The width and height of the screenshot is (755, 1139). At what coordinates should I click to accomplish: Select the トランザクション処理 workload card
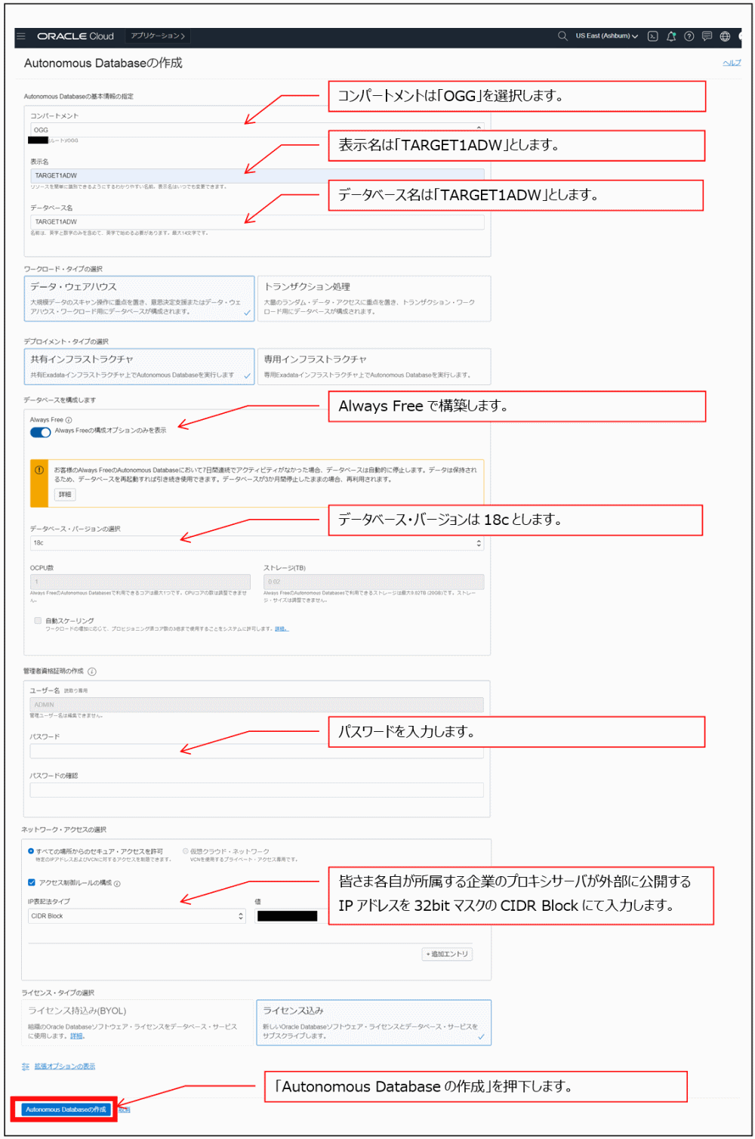pyautogui.click(x=374, y=298)
